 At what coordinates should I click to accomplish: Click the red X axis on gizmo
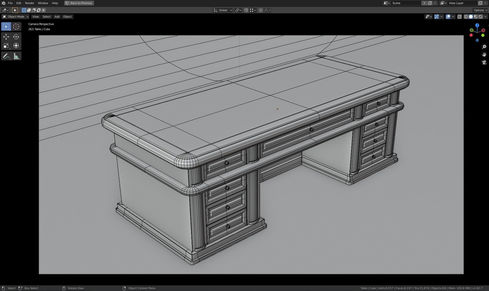coord(483,30)
